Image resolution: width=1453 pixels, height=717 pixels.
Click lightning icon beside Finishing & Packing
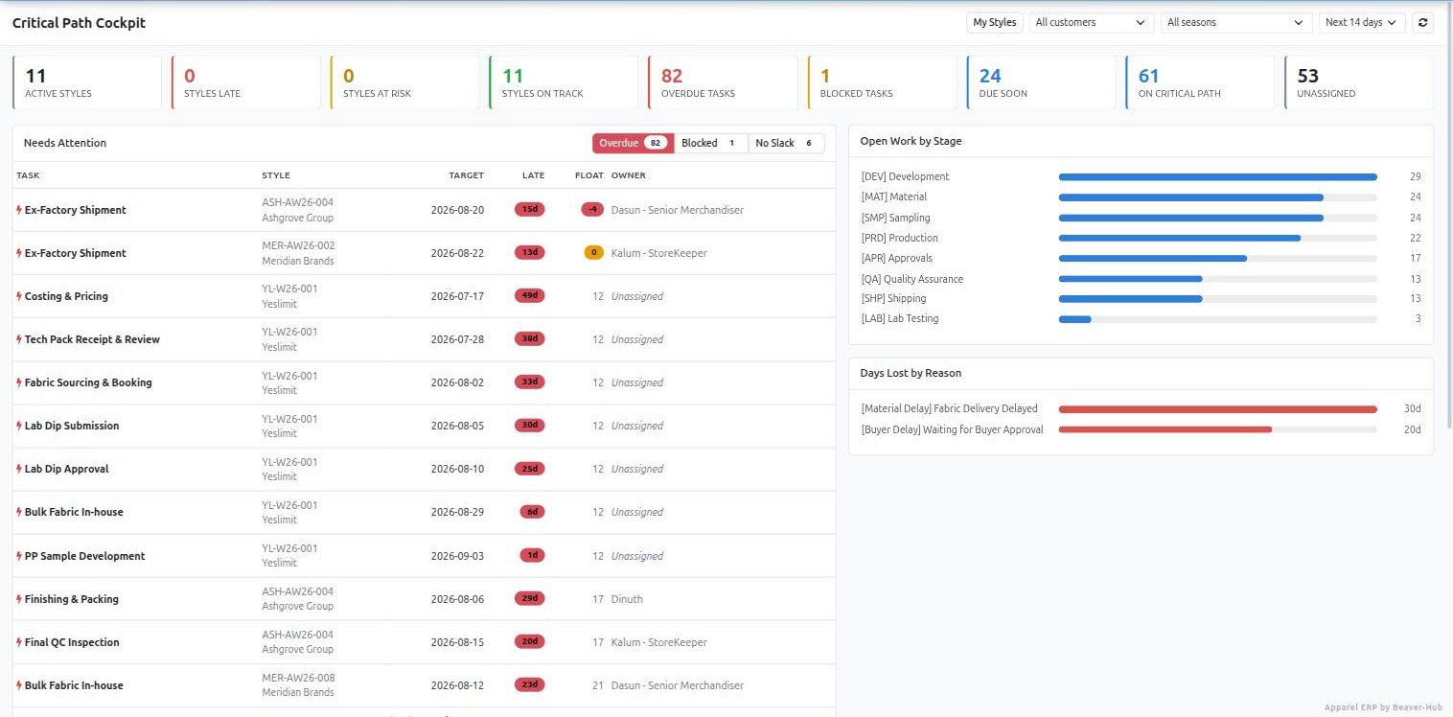(x=18, y=599)
